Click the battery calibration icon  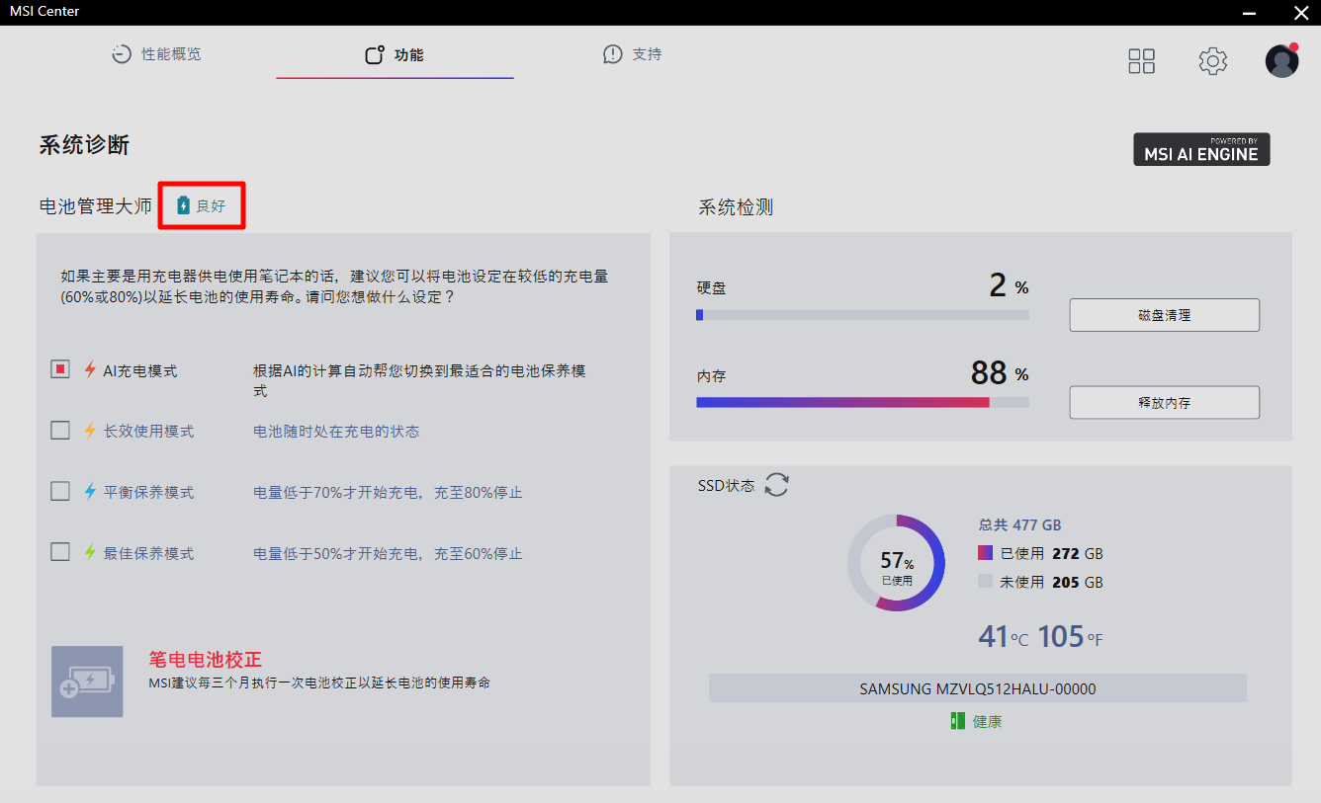click(x=87, y=682)
